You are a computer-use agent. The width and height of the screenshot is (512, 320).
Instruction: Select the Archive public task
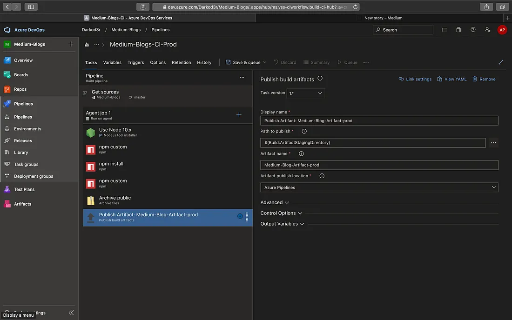tap(168, 200)
